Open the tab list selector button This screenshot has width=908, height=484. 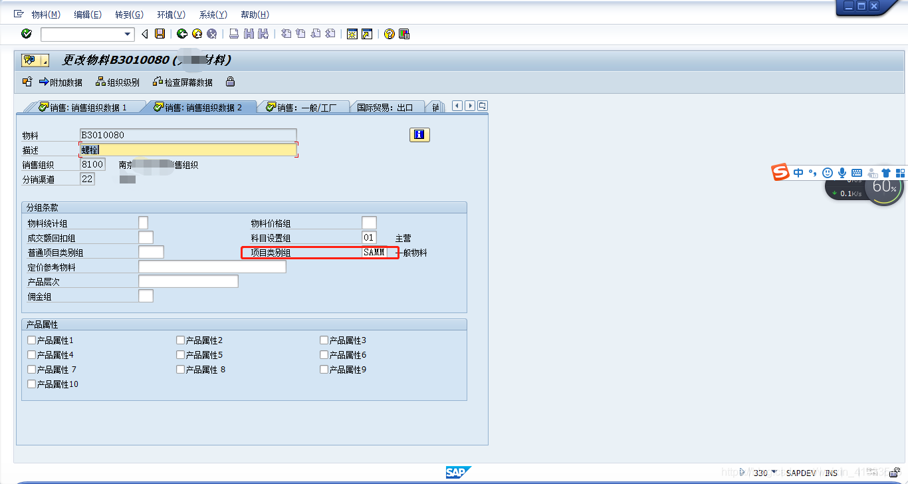483,106
